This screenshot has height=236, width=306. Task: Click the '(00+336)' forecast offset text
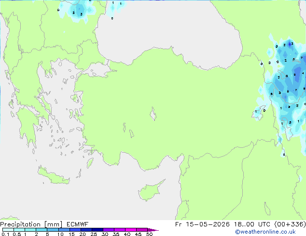pyautogui.click(x=290, y=224)
